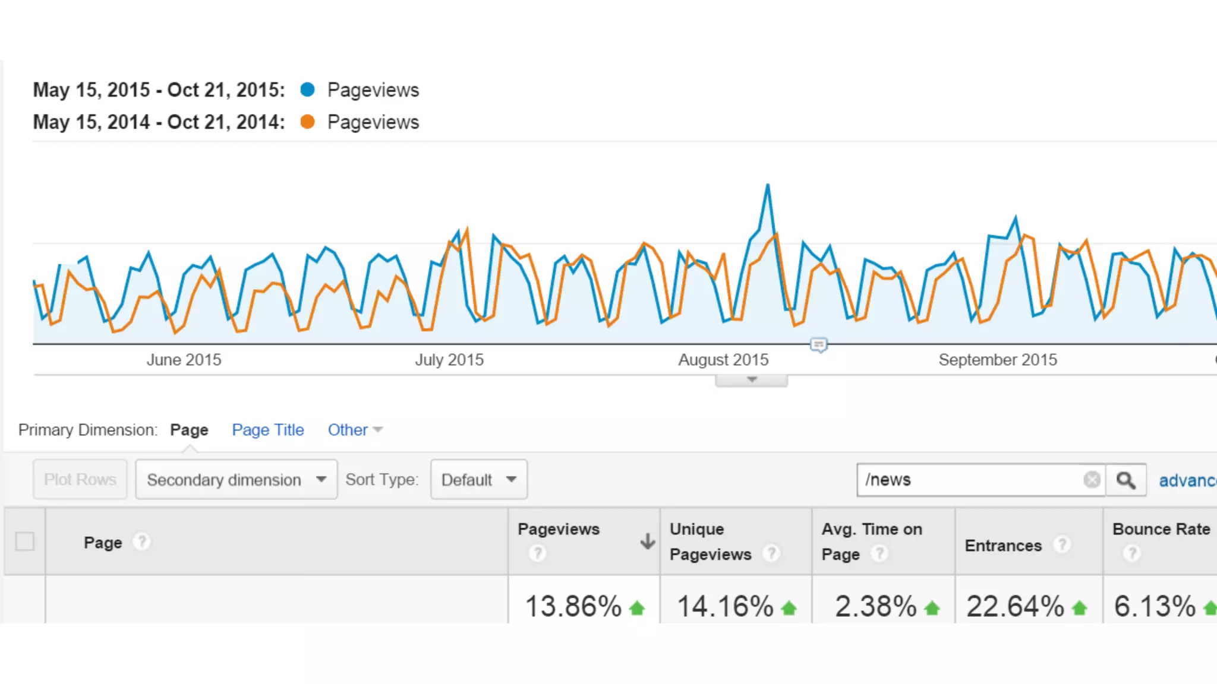Clear the /news search filter
This screenshot has height=684, width=1217.
1092,480
